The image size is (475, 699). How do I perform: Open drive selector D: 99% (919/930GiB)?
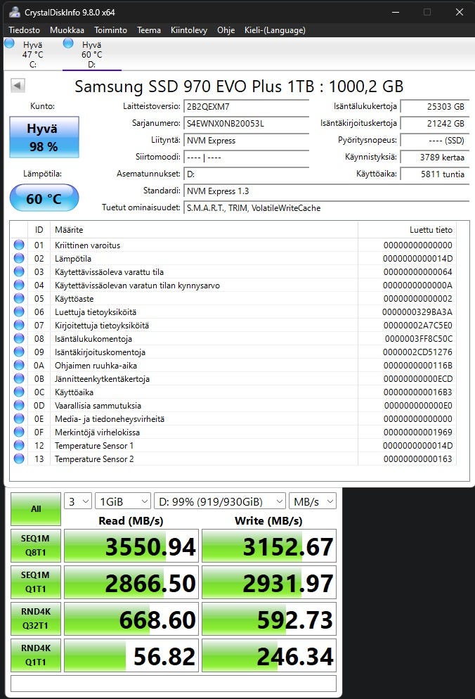[220, 501]
